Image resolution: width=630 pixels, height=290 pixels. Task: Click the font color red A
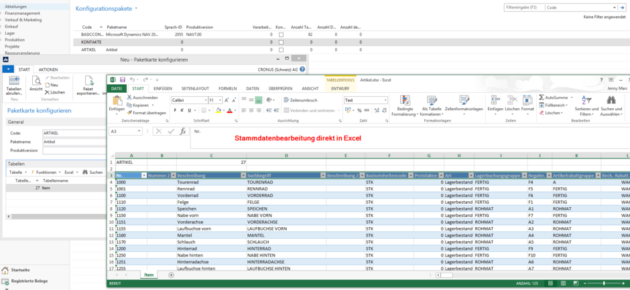(230, 110)
